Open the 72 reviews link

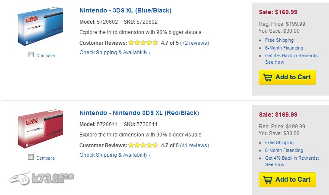pos(194,43)
